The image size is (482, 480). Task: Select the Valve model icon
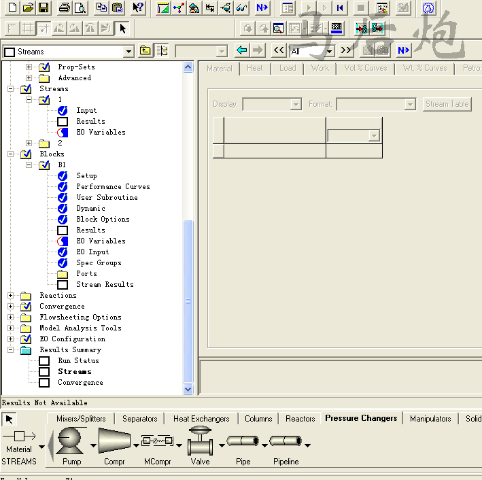(x=201, y=441)
